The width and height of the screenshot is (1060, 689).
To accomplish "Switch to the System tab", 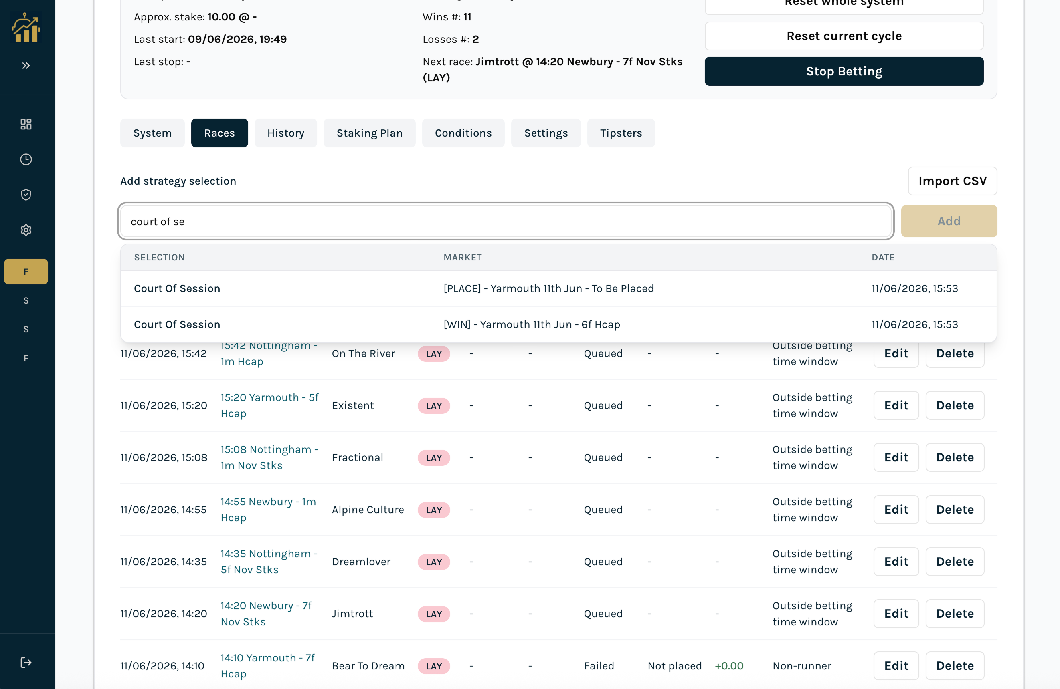I will click(152, 133).
